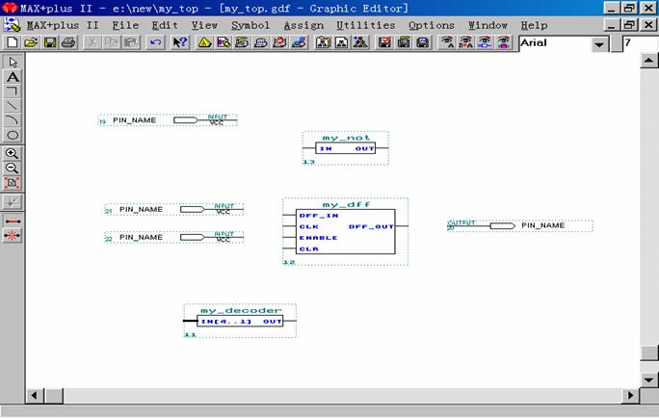Open the View menu
Image resolution: width=659 pixels, height=418 pixels.
pos(204,25)
